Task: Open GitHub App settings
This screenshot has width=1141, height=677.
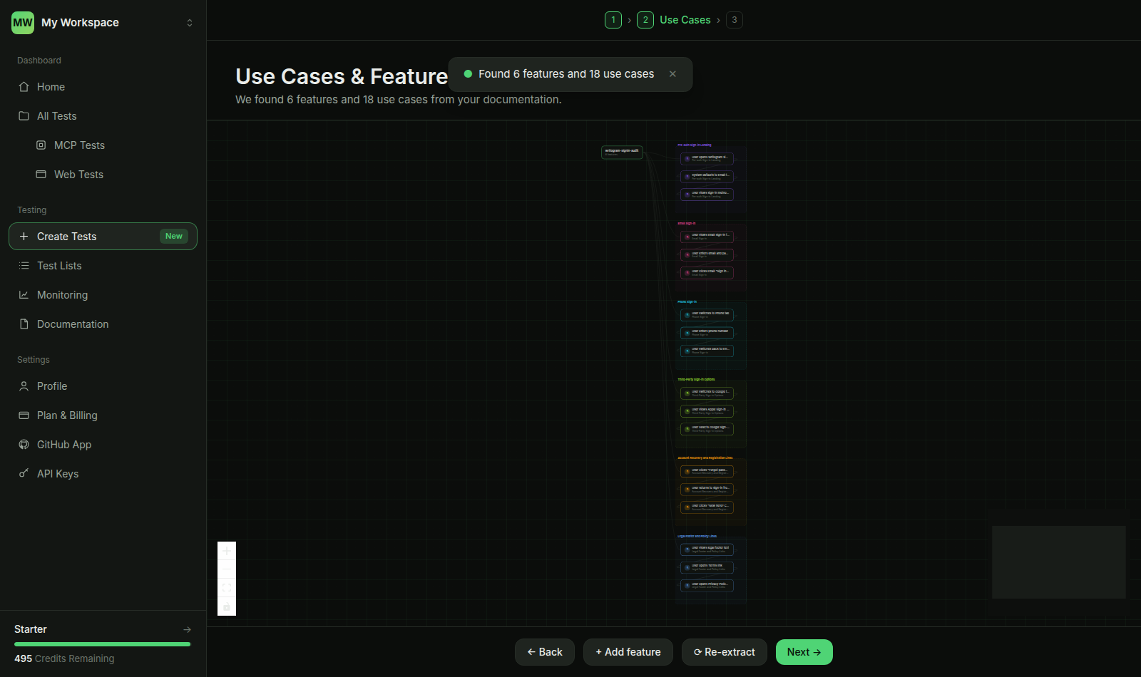Action: [x=103, y=445]
